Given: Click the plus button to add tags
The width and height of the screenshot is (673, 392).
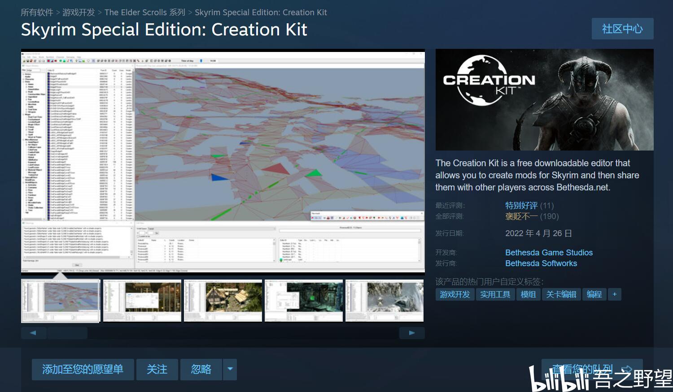Looking at the screenshot, I should pyautogui.click(x=615, y=294).
